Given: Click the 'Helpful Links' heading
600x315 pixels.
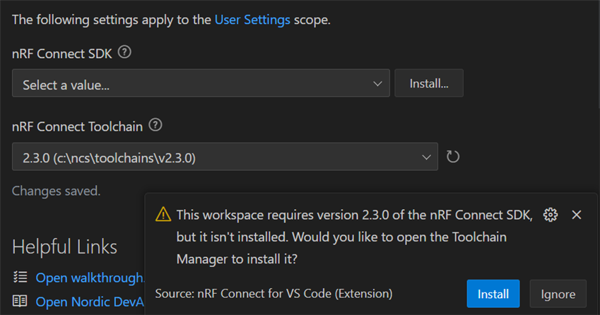Looking at the screenshot, I should (x=65, y=246).
